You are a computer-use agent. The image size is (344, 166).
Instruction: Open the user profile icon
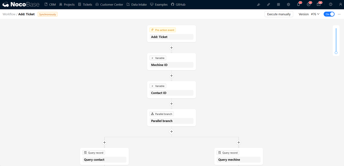(341, 4)
